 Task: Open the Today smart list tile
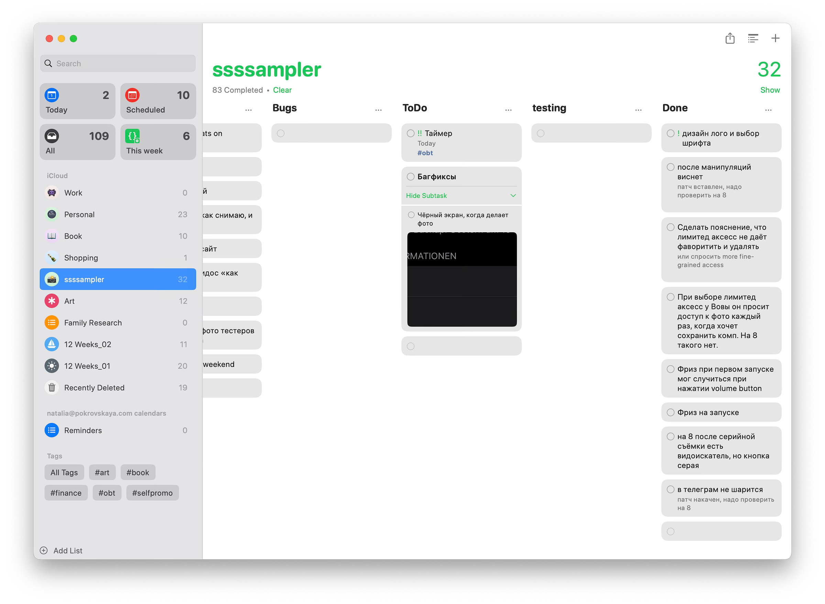point(78,101)
